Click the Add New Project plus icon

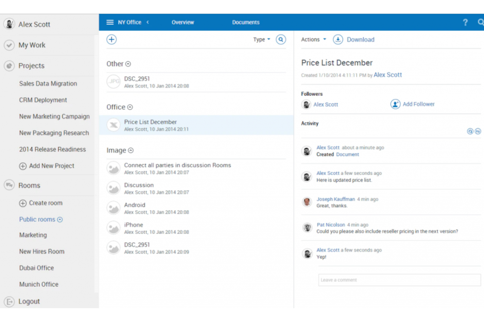(x=23, y=166)
